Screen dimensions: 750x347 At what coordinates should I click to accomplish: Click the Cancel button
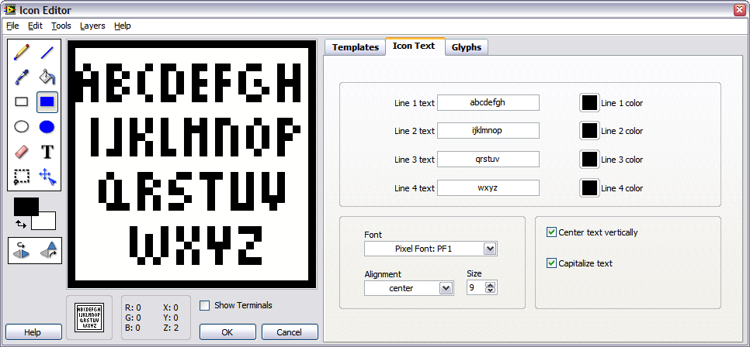click(x=290, y=332)
